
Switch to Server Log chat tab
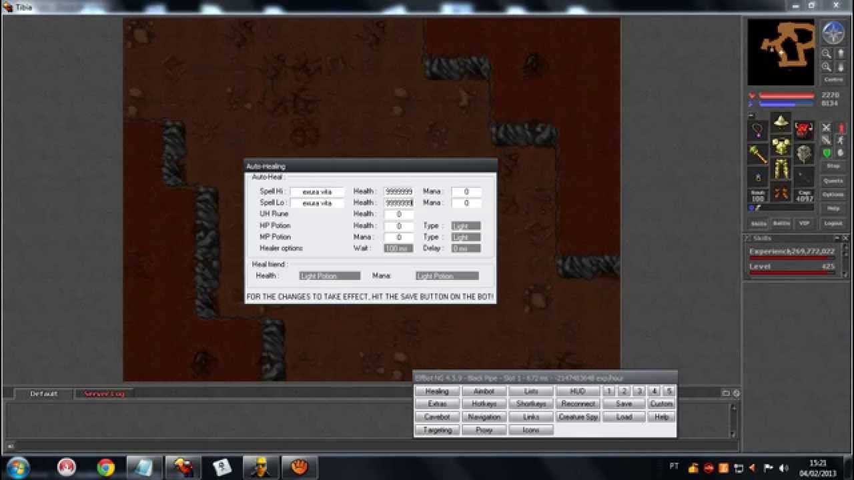(104, 394)
